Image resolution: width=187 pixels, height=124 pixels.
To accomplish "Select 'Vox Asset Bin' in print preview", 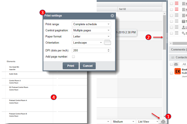I will pyautogui.click(x=14, y=67).
